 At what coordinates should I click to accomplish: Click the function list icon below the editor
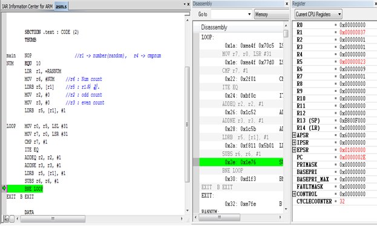pyautogui.click(x=7, y=219)
